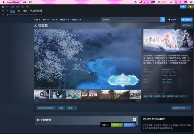The height and width of the screenshot is (134, 194).
Task: Switch to the 库 tab
Action: pos(19,11)
